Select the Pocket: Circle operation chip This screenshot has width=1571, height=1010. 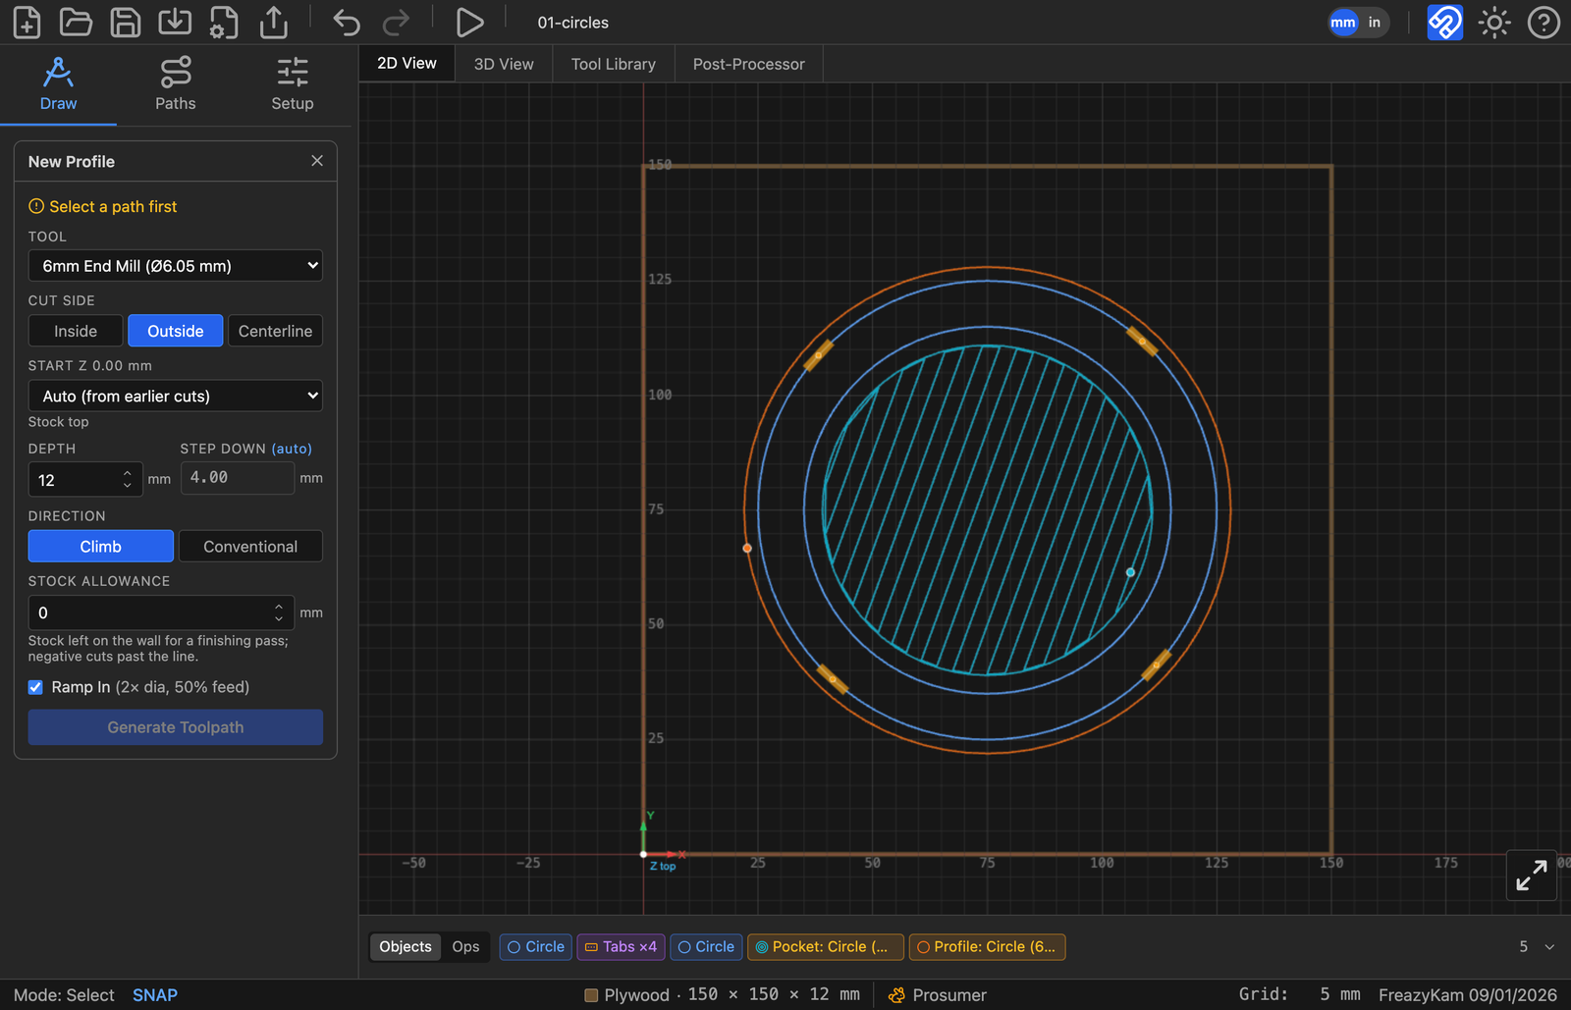(x=824, y=946)
